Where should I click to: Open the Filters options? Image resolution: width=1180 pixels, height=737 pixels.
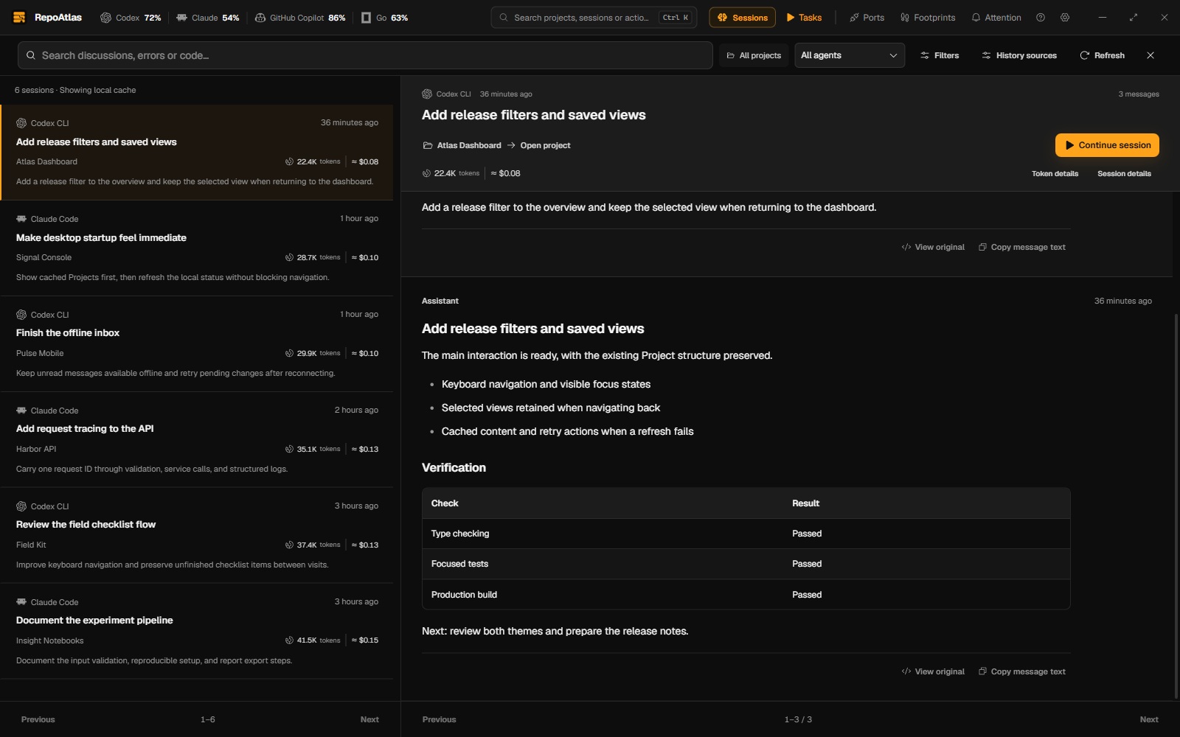coord(940,55)
